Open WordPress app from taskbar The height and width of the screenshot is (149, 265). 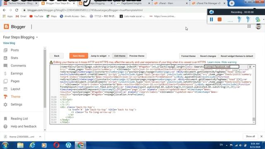tap(68, 145)
